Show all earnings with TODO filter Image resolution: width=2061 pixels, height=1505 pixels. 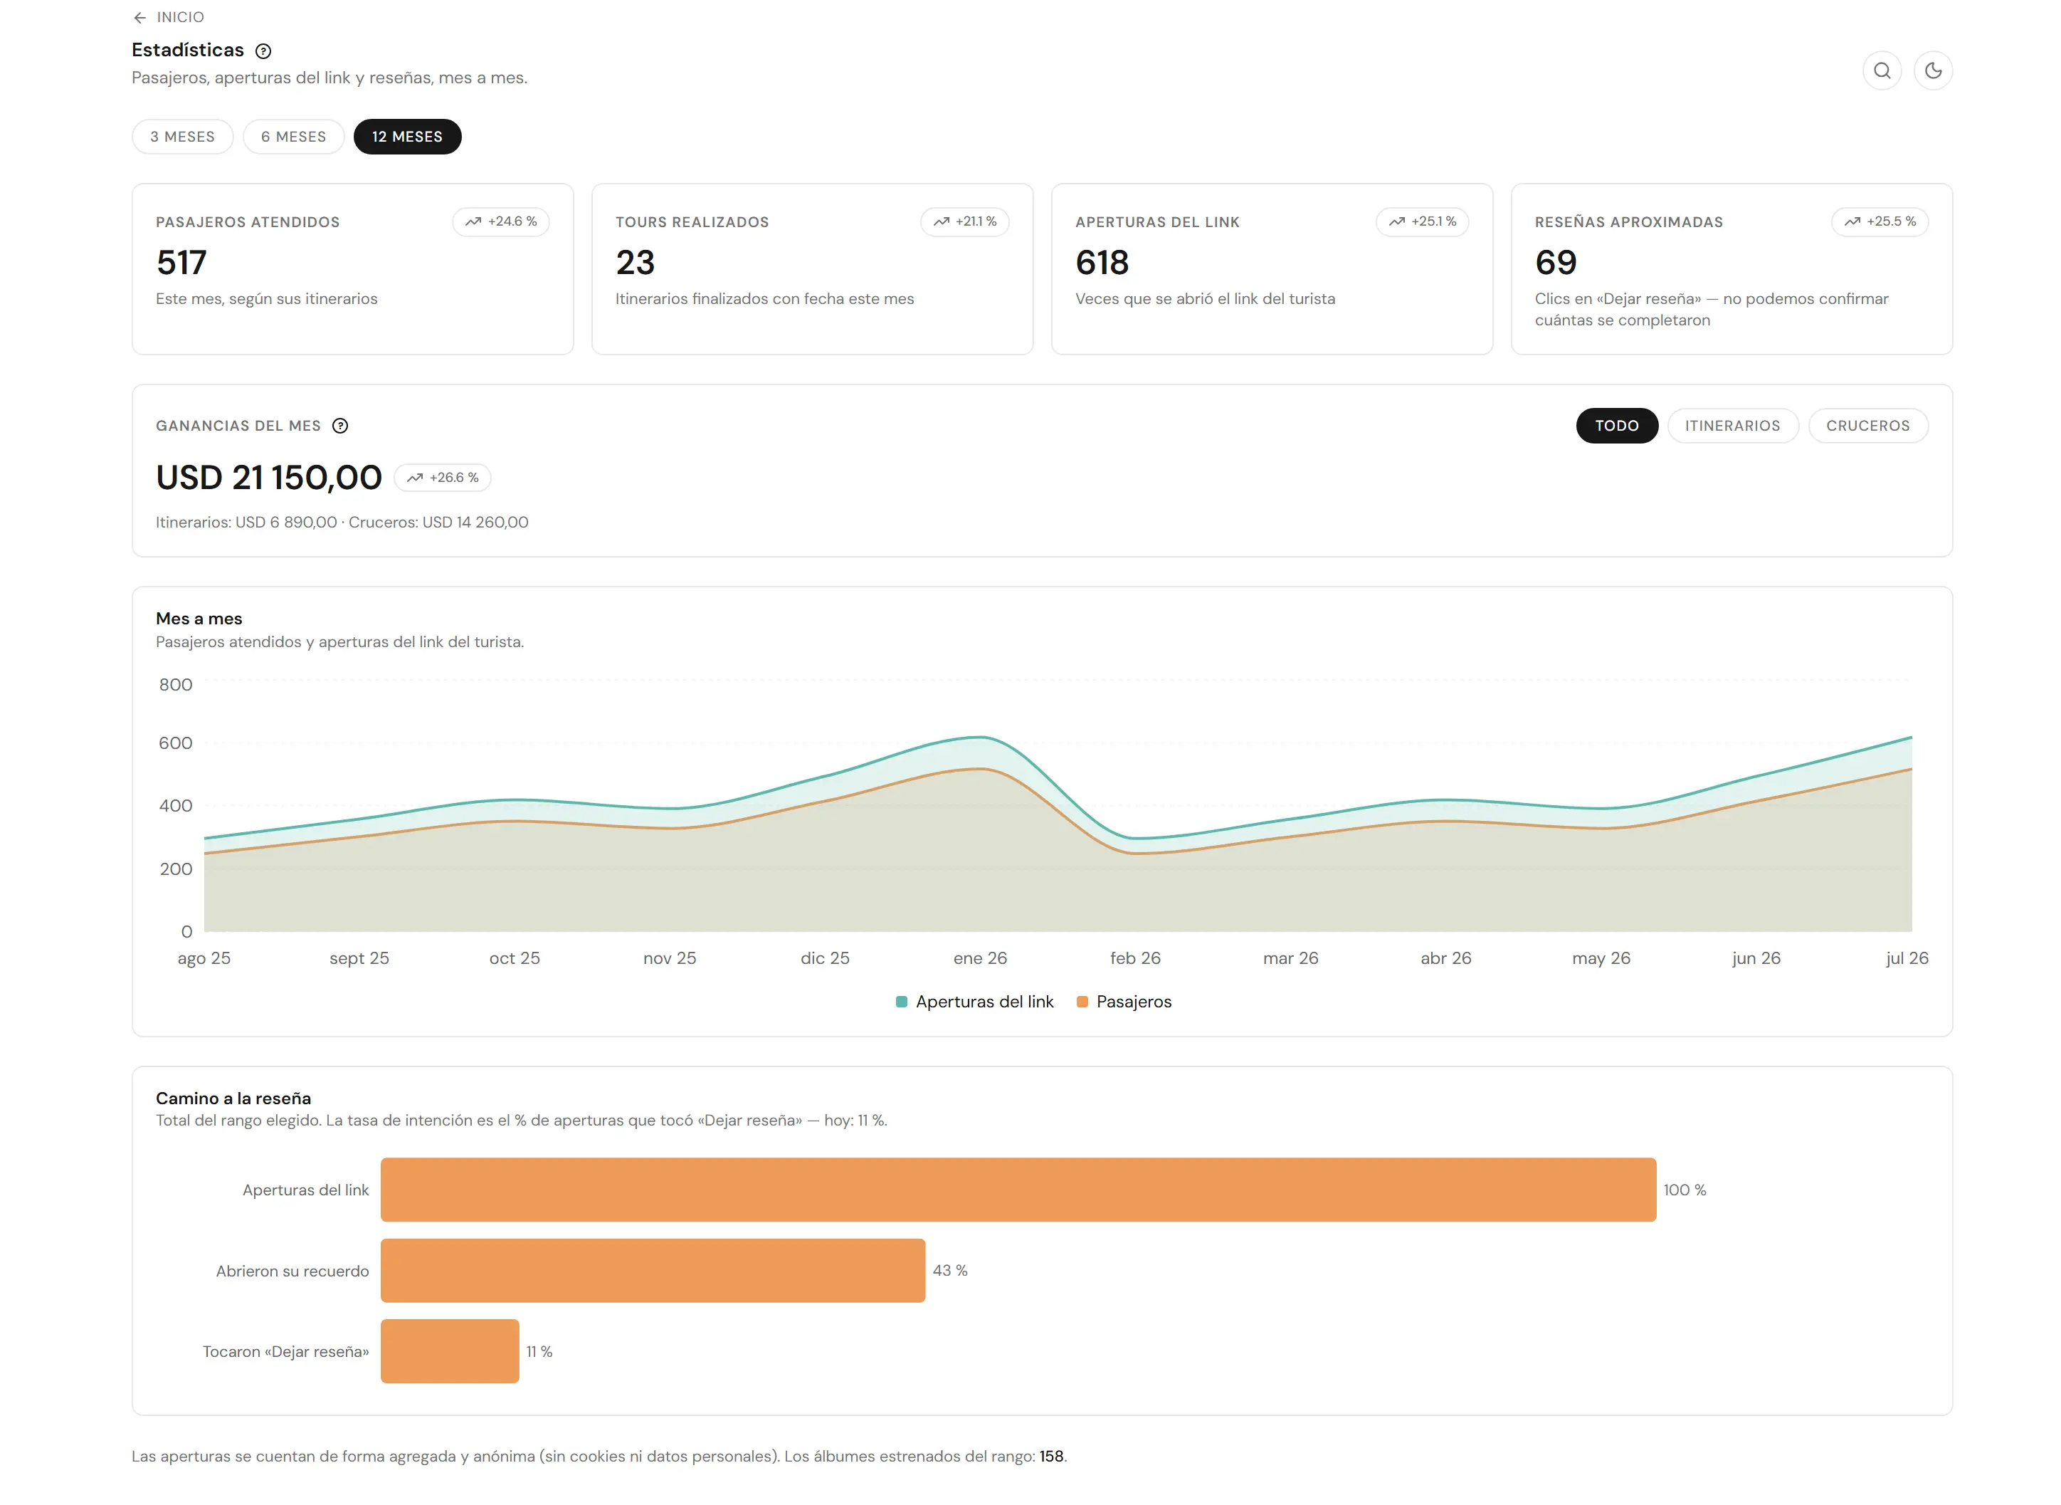pyautogui.click(x=1616, y=426)
